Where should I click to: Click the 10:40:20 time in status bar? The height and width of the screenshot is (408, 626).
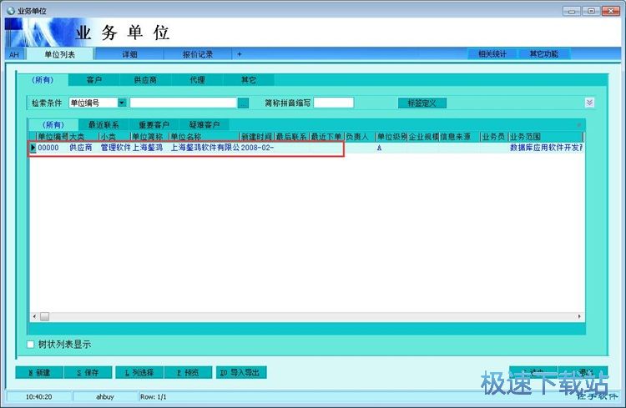tap(38, 397)
